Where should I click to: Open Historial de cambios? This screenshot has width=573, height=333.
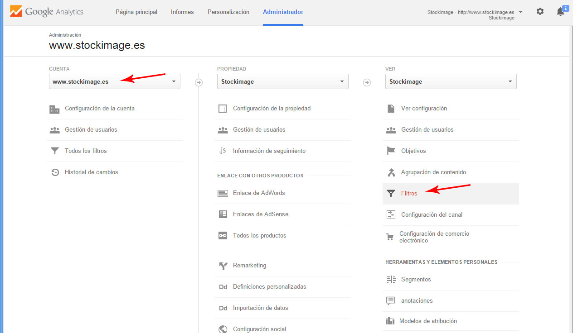coord(92,172)
